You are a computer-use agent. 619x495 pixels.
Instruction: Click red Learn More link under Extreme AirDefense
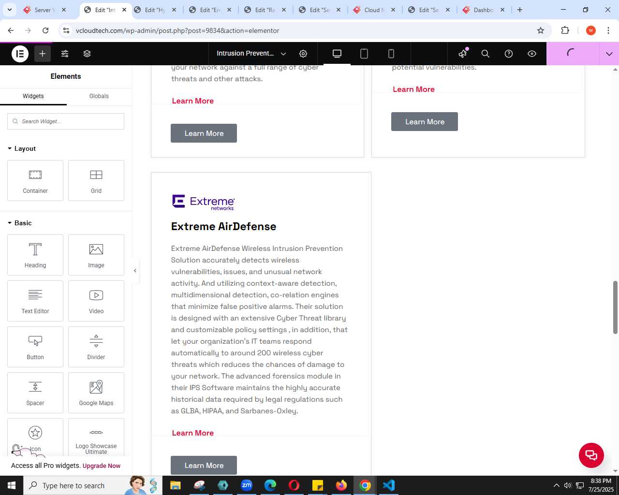click(193, 433)
